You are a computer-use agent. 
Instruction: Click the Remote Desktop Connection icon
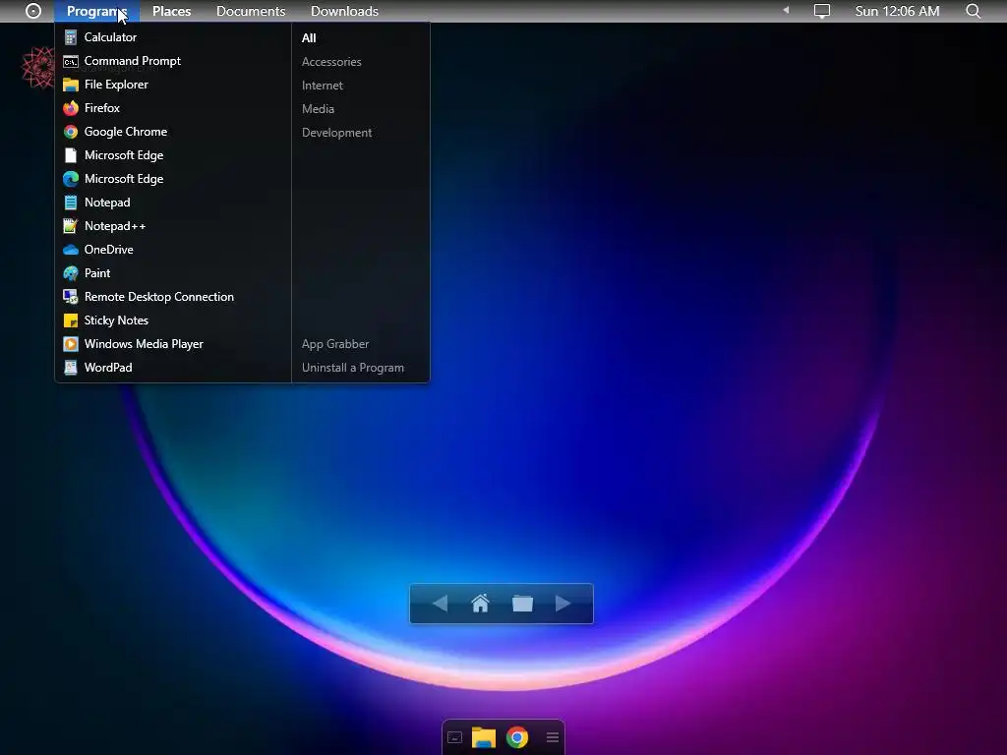[x=71, y=297]
